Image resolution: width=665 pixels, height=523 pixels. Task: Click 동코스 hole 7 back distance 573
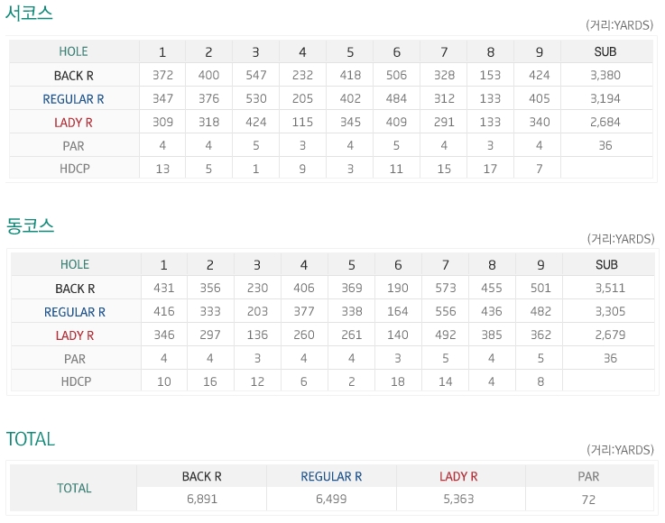point(446,288)
